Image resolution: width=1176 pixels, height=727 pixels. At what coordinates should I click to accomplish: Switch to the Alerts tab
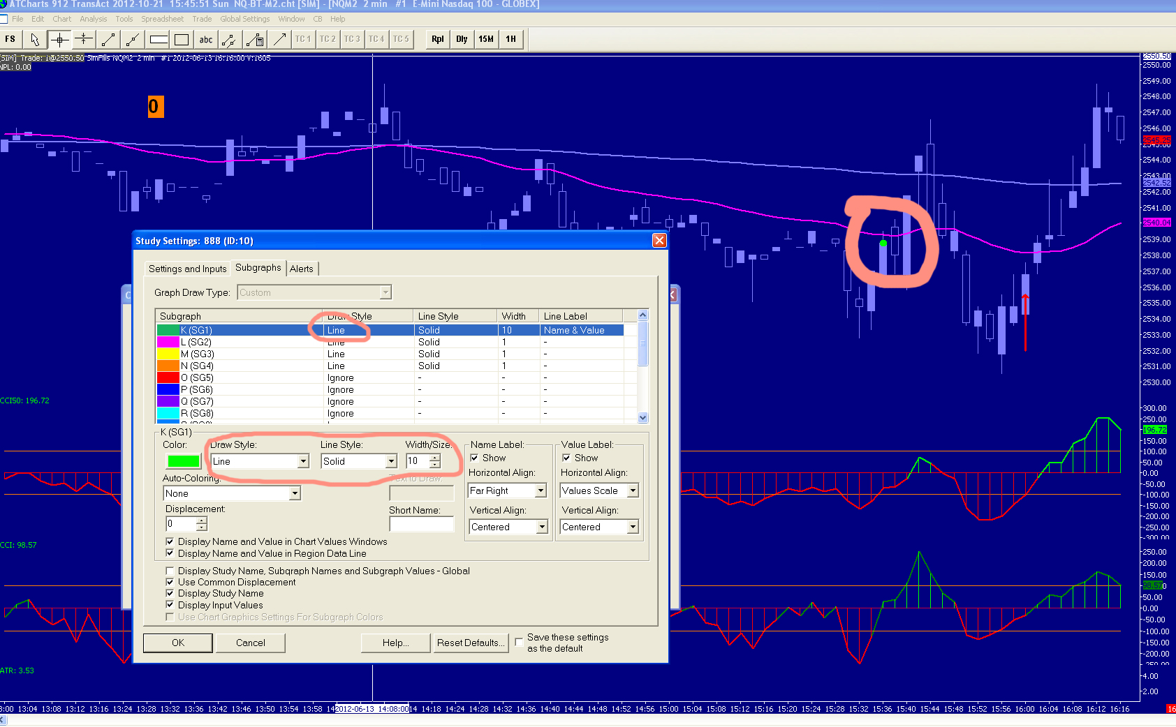(302, 269)
